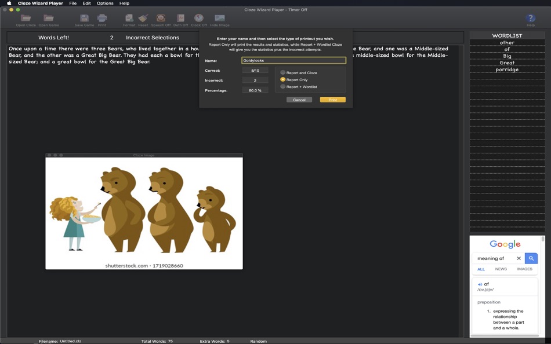Save the game with Save Game icon
The height and width of the screenshot is (344, 551).
[84, 20]
